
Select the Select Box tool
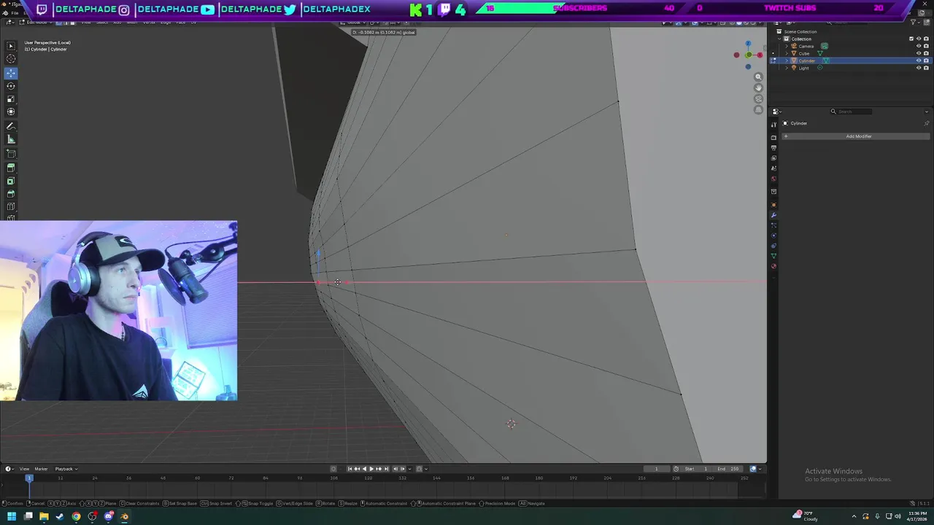pyautogui.click(x=11, y=45)
